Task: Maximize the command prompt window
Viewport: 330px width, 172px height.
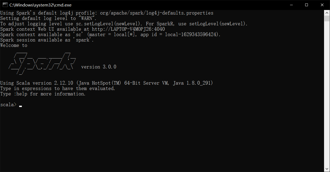Action: pyautogui.click(x=306, y=5)
